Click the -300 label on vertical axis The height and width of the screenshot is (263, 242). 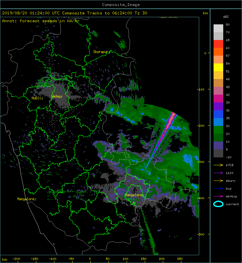coord(200,162)
